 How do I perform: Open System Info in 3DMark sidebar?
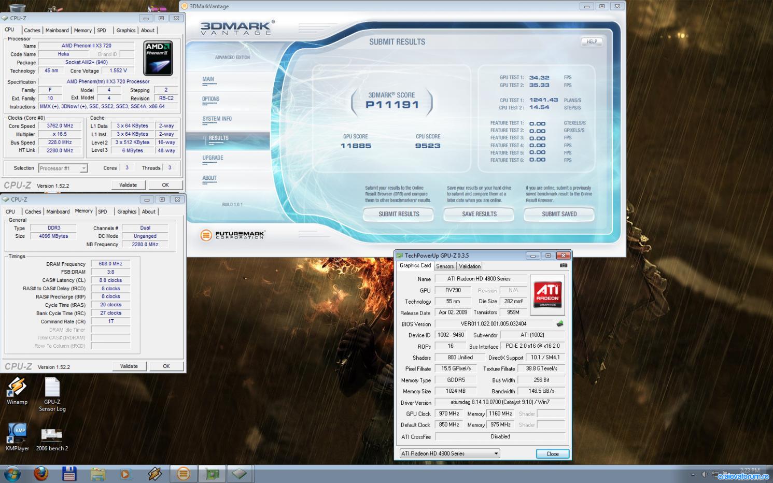(217, 119)
